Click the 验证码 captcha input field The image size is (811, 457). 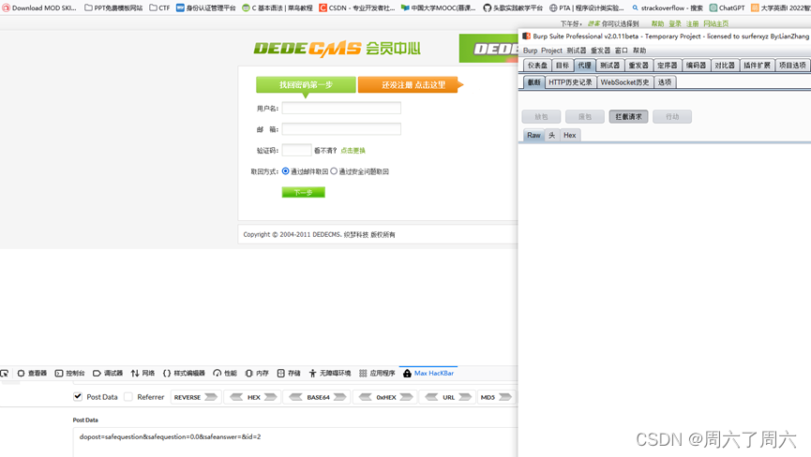(296, 150)
